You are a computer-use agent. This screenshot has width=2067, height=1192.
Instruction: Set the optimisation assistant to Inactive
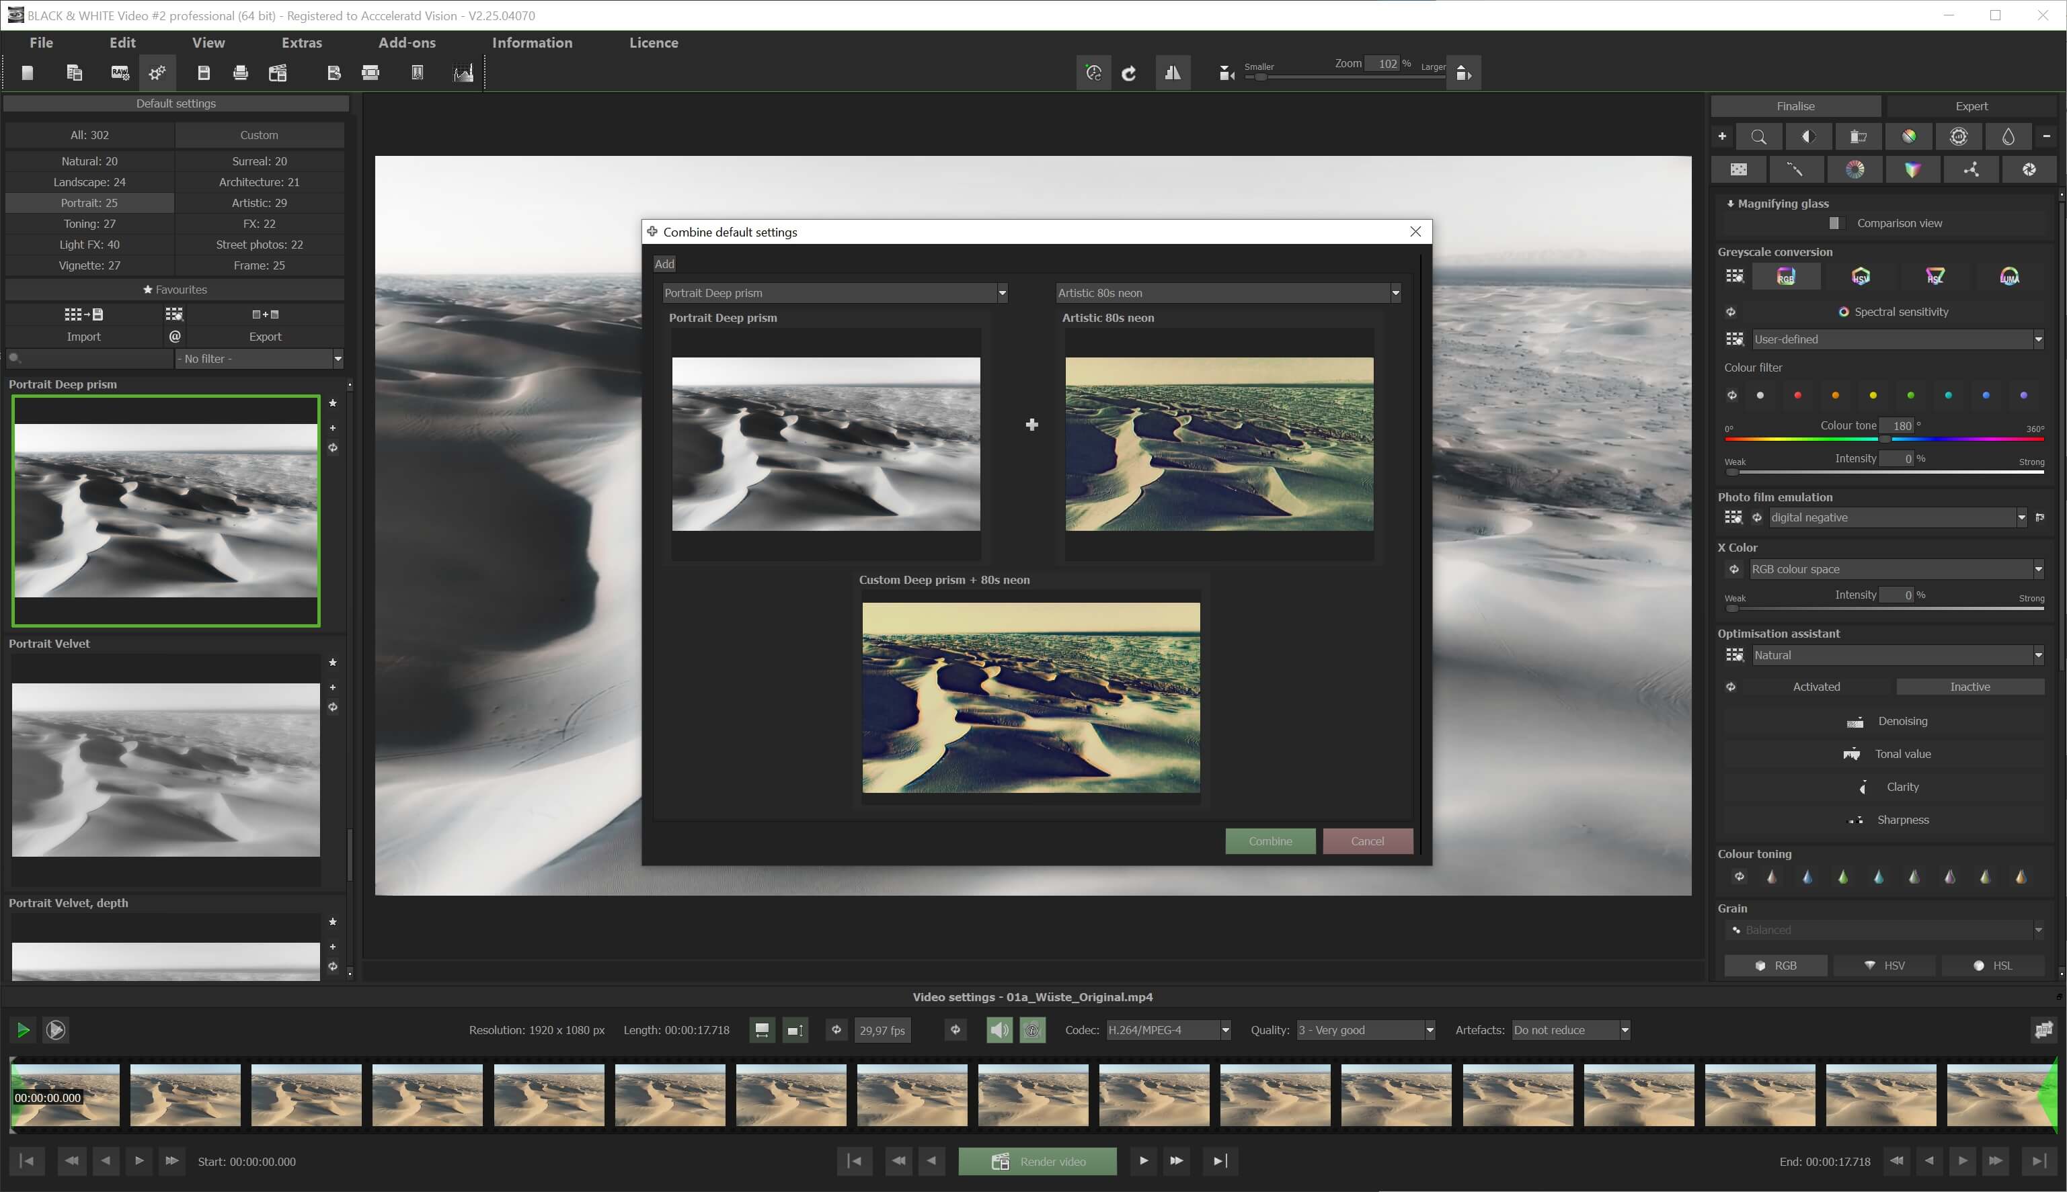[1969, 687]
